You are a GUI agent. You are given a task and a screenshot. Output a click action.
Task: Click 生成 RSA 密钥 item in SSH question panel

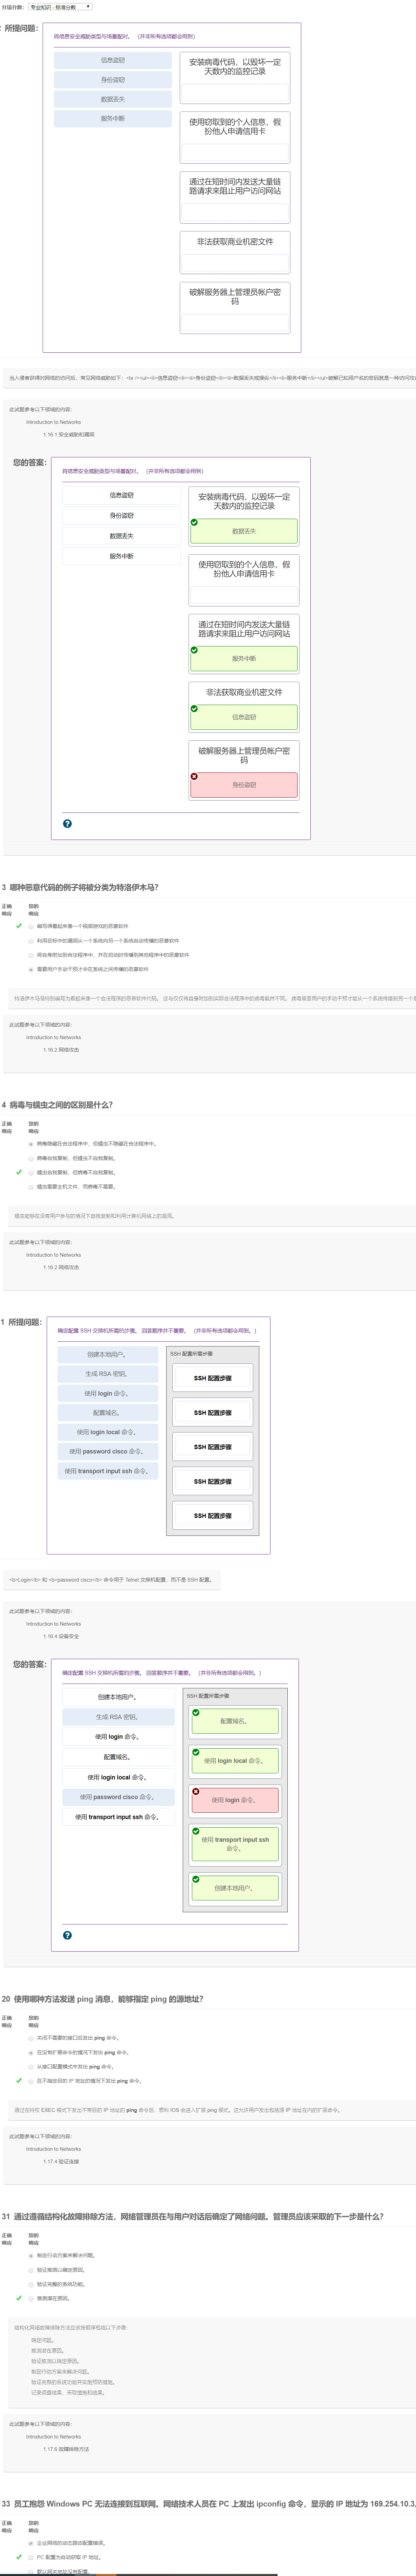coord(108,1374)
